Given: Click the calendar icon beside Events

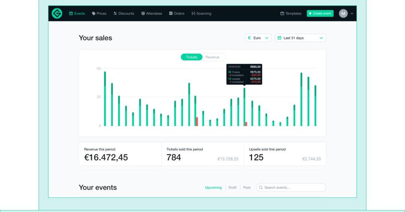Looking at the screenshot, I should click(x=71, y=13).
